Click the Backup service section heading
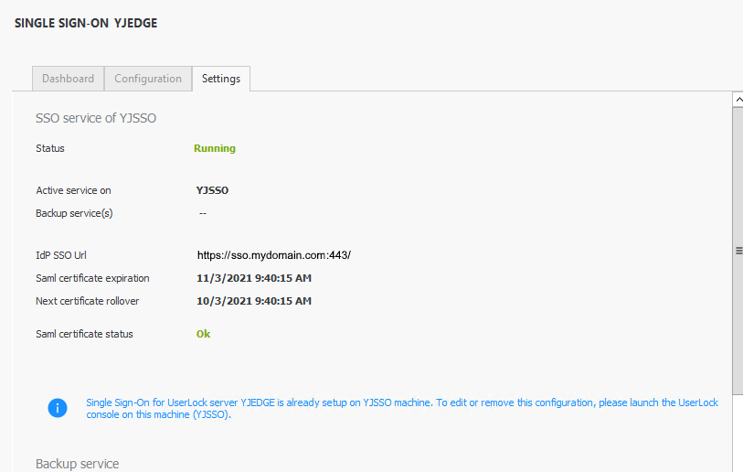 pos(78,464)
